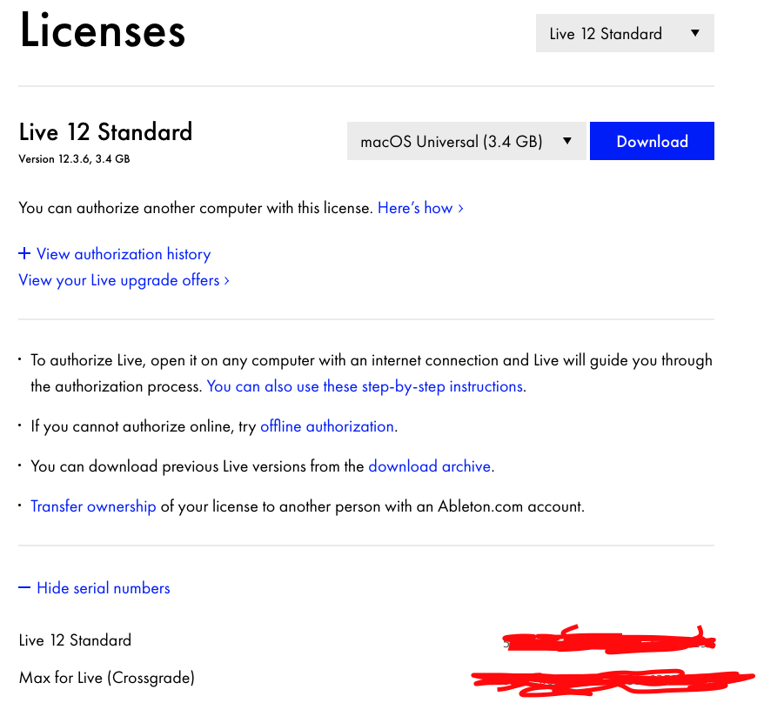The width and height of the screenshot is (784, 703).
Task: Click the plus icon before View authorization history
Action: 24,254
